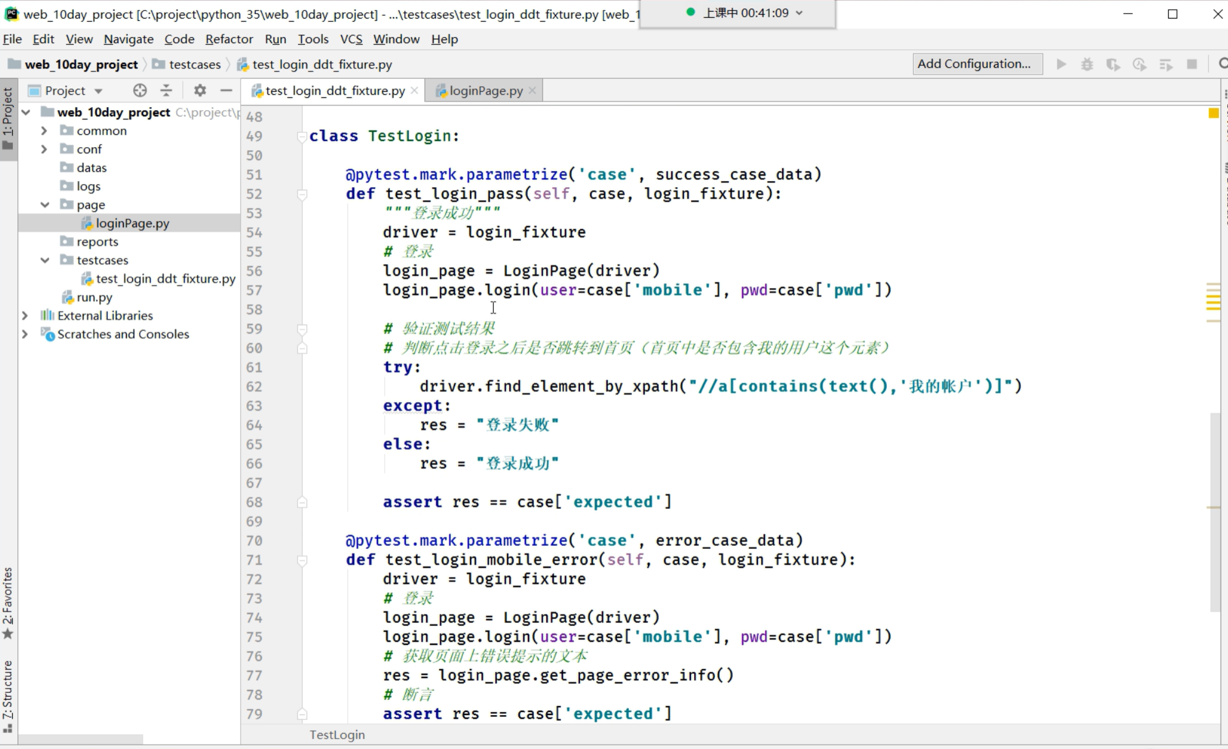The image size is (1228, 749).
Task: Click the locate current file crosshair icon
Action: [x=140, y=90]
